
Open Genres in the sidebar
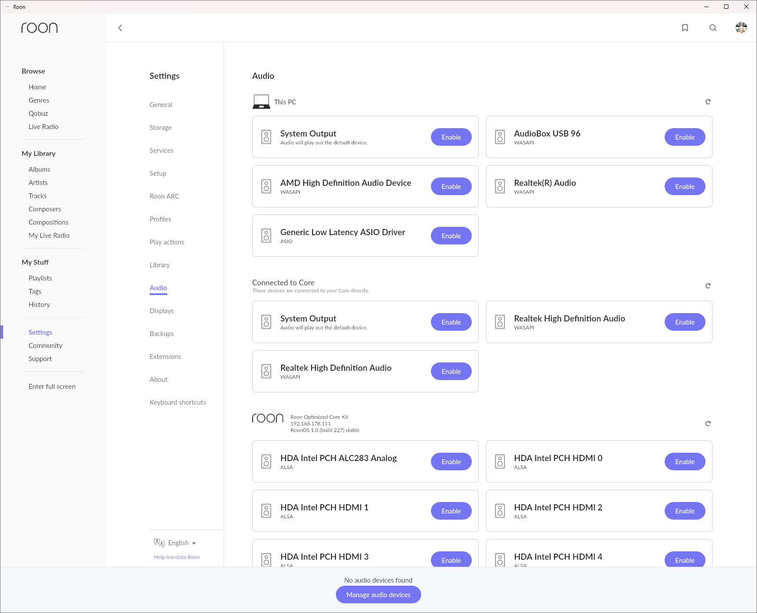pos(39,100)
